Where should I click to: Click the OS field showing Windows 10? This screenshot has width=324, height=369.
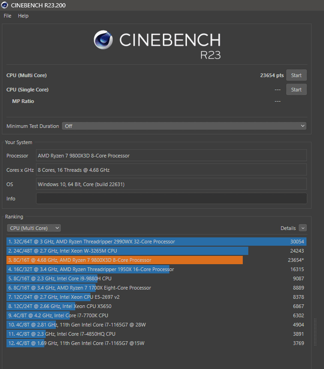(x=171, y=184)
